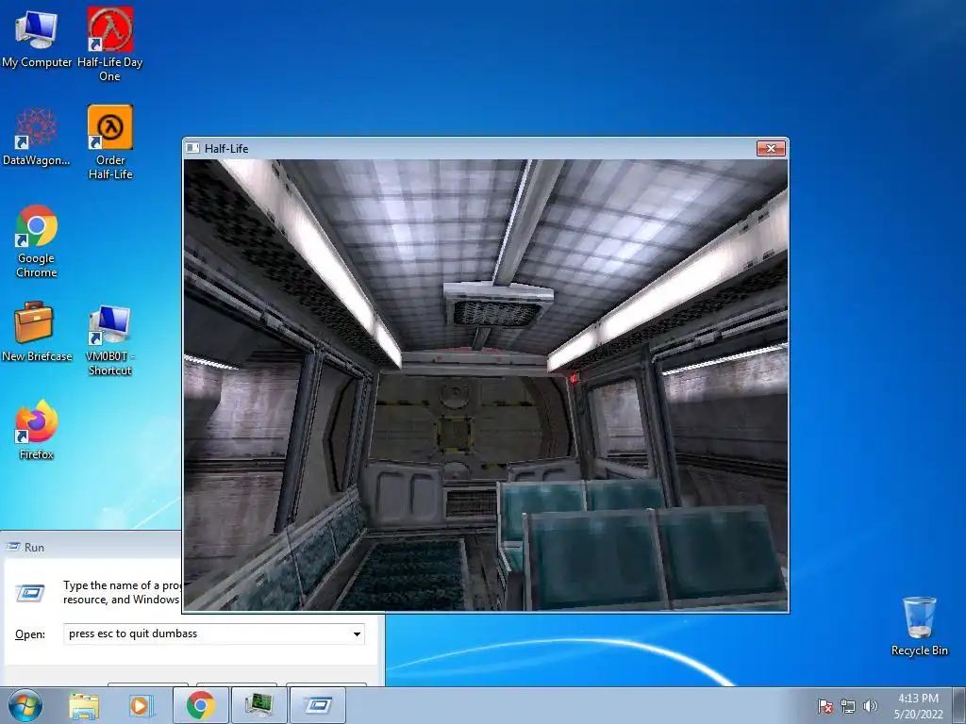
Task: Click the Windows Start orb
Action: click(x=25, y=705)
